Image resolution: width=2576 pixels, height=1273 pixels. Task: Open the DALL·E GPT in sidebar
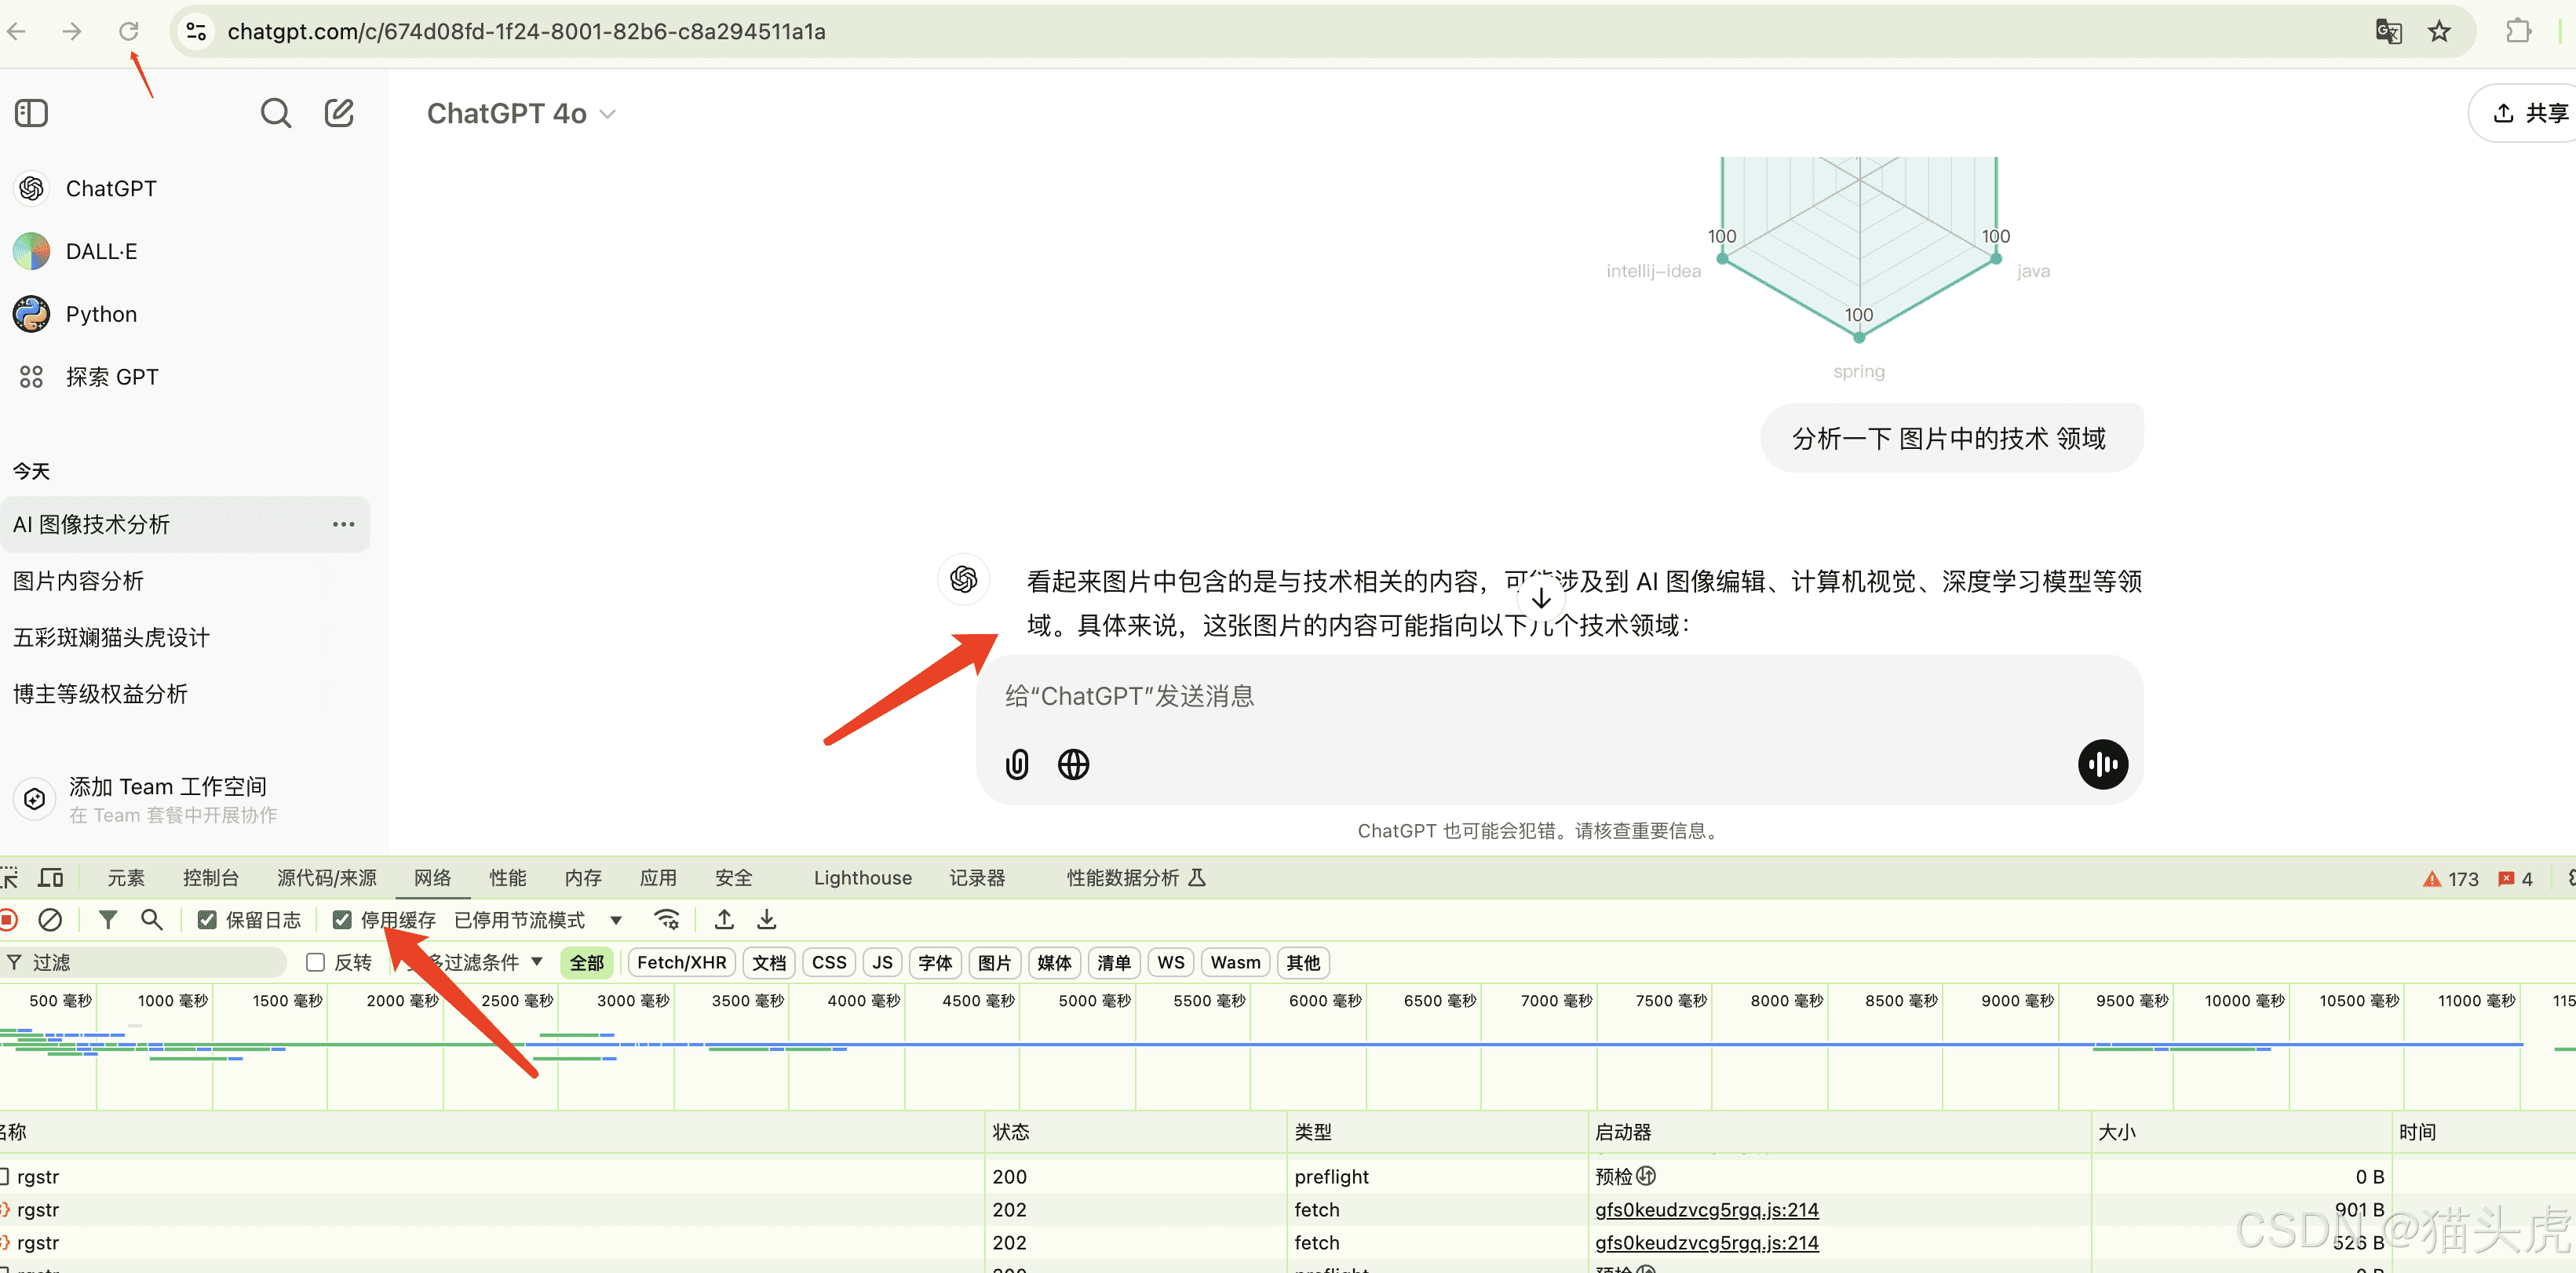(100, 251)
